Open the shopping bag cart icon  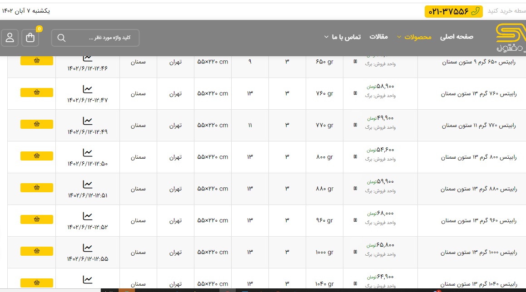pyautogui.click(x=30, y=38)
